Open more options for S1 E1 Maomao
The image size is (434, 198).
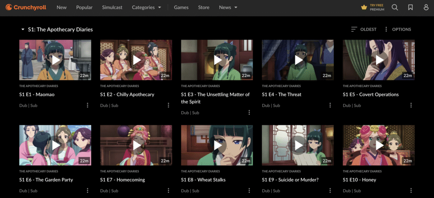[x=87, y=105]
